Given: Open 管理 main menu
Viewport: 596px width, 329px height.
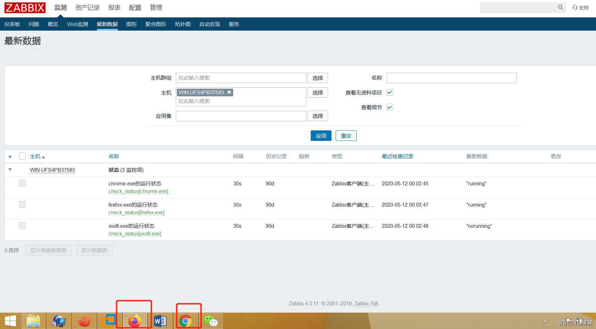Looking at the screenshot, I should pos(156,8).
